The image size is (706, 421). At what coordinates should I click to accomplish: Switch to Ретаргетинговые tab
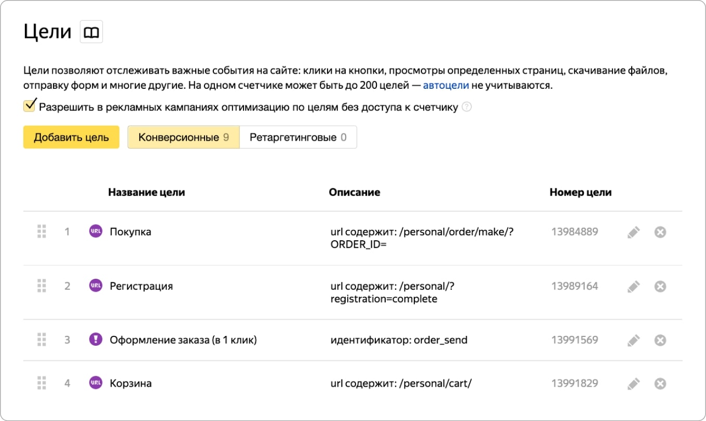pos(298,138)
